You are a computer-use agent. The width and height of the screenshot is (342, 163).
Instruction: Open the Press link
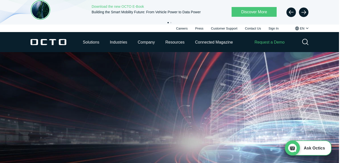pyautogui.click(x=199, y=28)
